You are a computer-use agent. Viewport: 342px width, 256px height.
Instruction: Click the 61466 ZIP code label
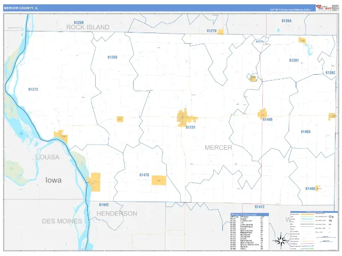[310, 188]
